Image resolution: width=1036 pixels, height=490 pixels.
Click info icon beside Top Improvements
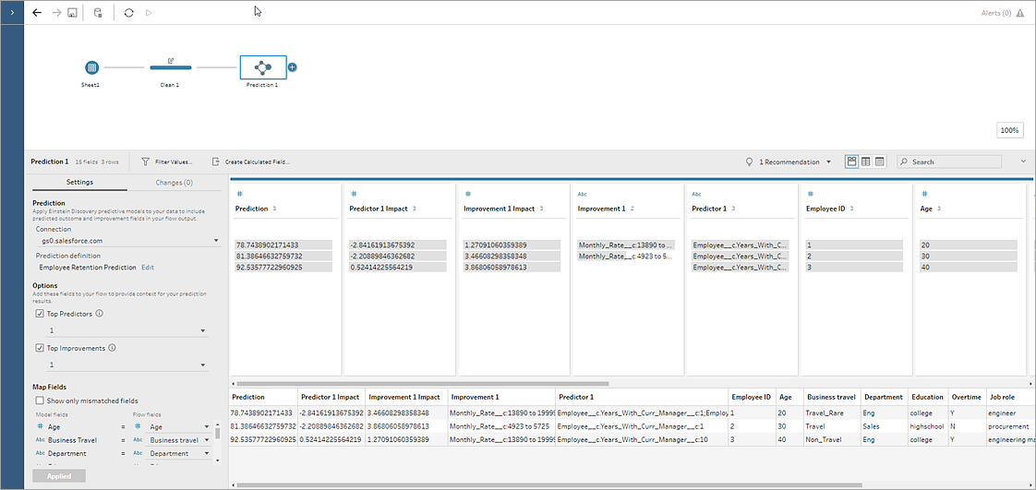click(112, 347)
